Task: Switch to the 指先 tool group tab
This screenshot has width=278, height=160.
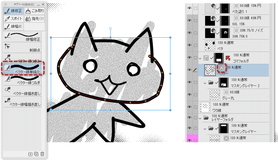Action: (34, 19)
